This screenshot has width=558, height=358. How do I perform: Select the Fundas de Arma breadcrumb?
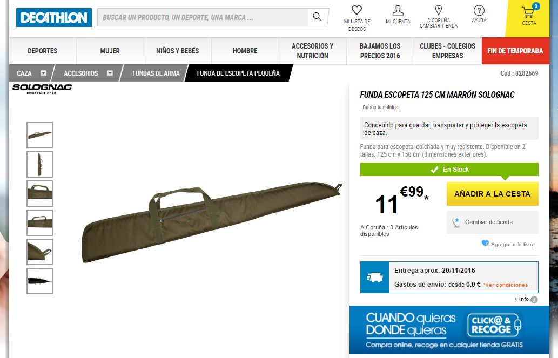(x=156, y=73)
